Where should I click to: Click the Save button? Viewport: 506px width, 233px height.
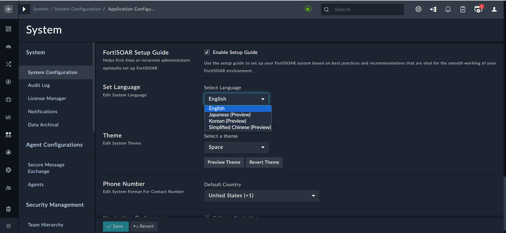116,226
